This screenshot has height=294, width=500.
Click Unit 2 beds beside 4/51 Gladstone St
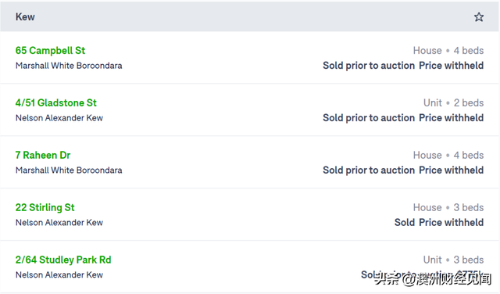pos(453,102)
